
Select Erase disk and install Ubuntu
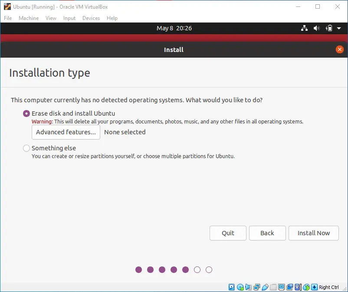(26, 114)
